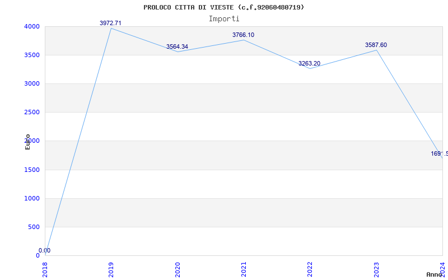Click the 1000 y-axis tick label
448x280 pixels.
[x=32, y=199]
